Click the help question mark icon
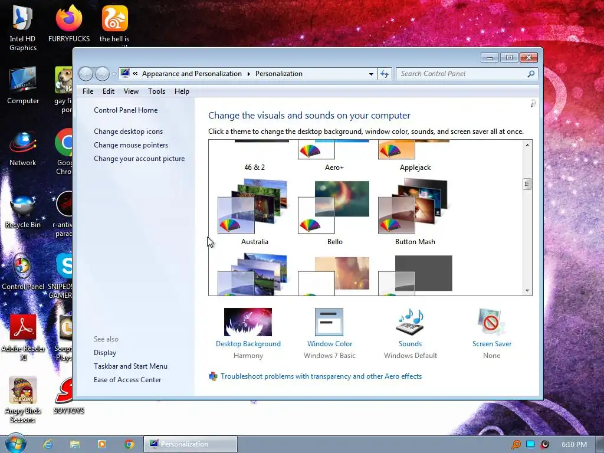 pyautogui.click(x=533, y=103)
